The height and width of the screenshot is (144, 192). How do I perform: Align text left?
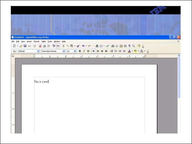pos(94,51)
